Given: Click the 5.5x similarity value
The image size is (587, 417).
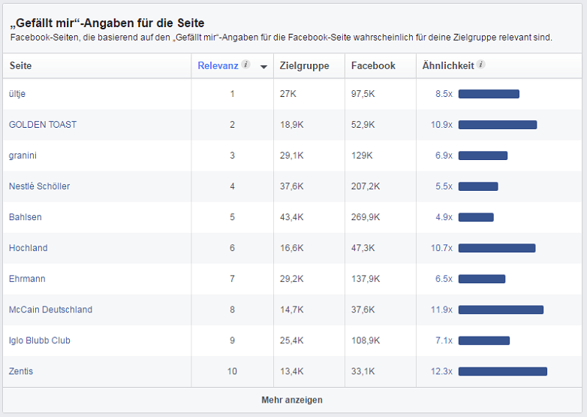Looking at the screenshot, I should click(x=444, y=186).
